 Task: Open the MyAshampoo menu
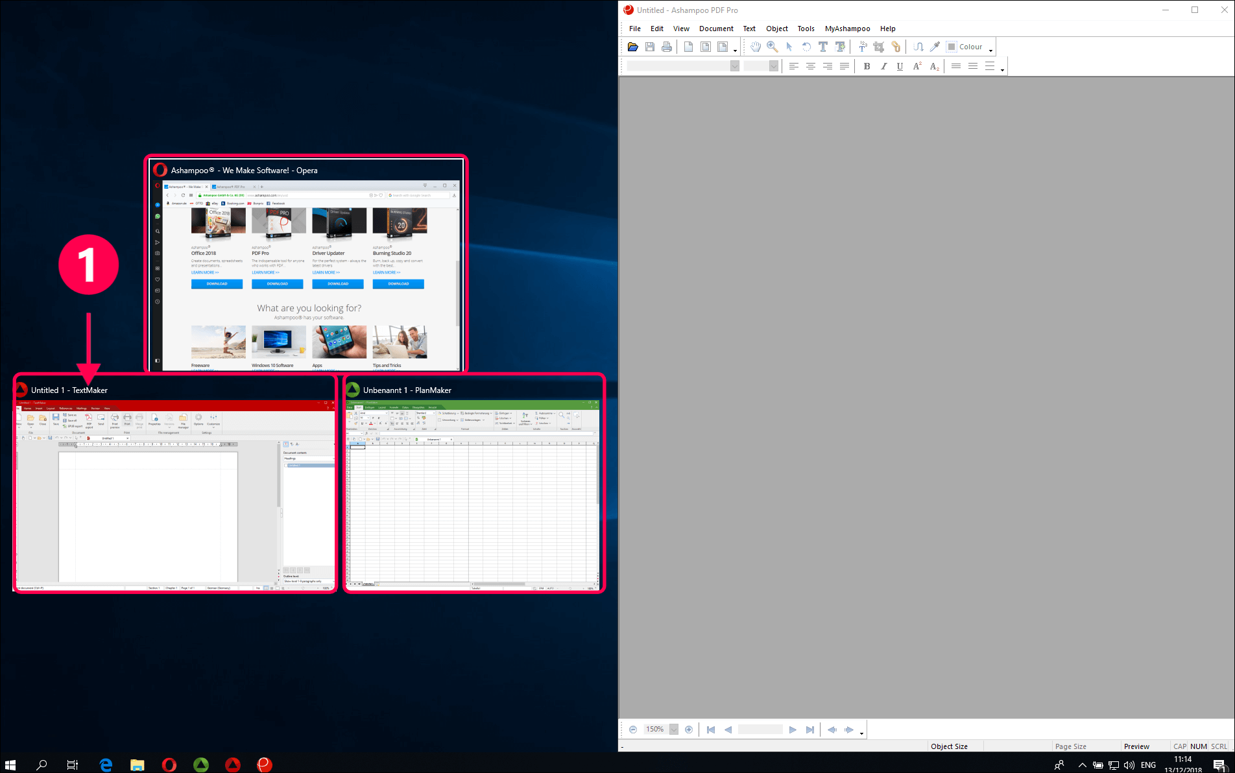point(847,29)
